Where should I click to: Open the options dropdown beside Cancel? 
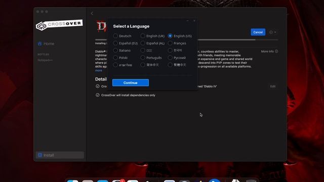tap(272, 32)
